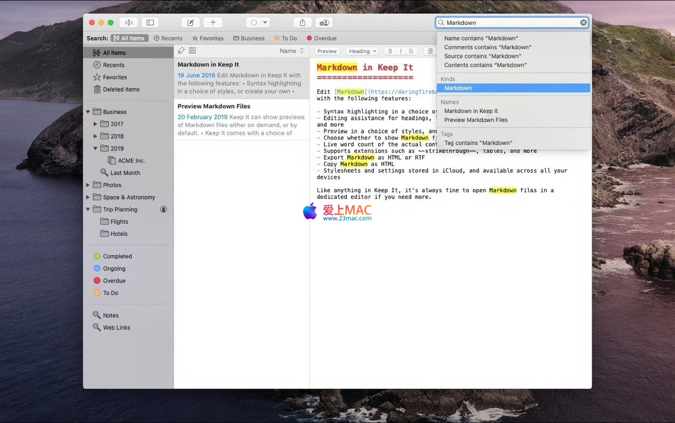675x423 pixels.
Task: Expand the Photos folder
Action: [x=88, y=185]
